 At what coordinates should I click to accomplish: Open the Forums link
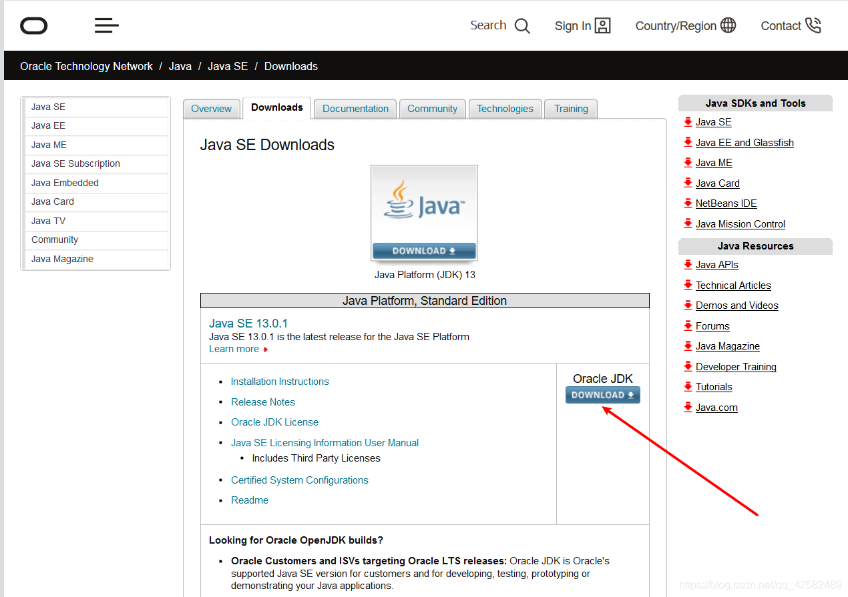pyautogui.click(x=712, y=326)
